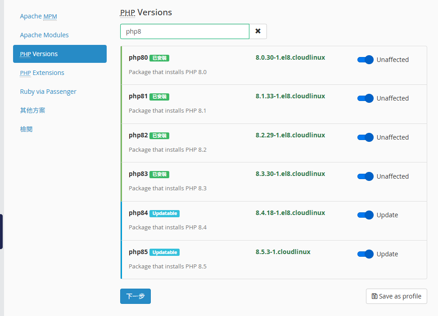Screen dimensions: 438x316
Task: Toggle the php81 install switch
Action: [365, 98]
